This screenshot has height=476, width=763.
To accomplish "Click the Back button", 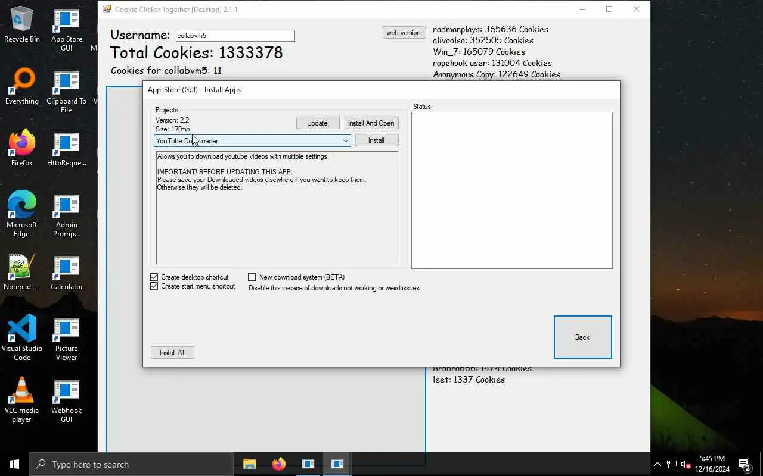I will tap(582, 337).
